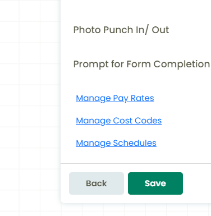This screenshot has height=216, width=211.
Task: Click the gray Back button
Action: point(97,183)
